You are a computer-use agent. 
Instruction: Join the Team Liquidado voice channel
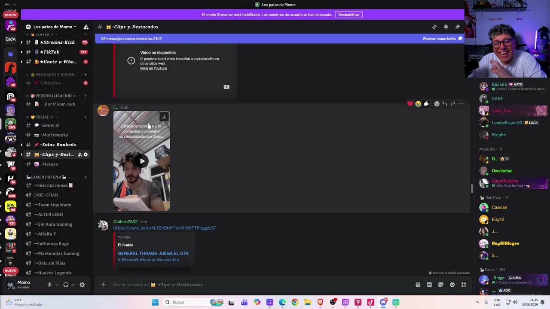[x=56, y=205]
